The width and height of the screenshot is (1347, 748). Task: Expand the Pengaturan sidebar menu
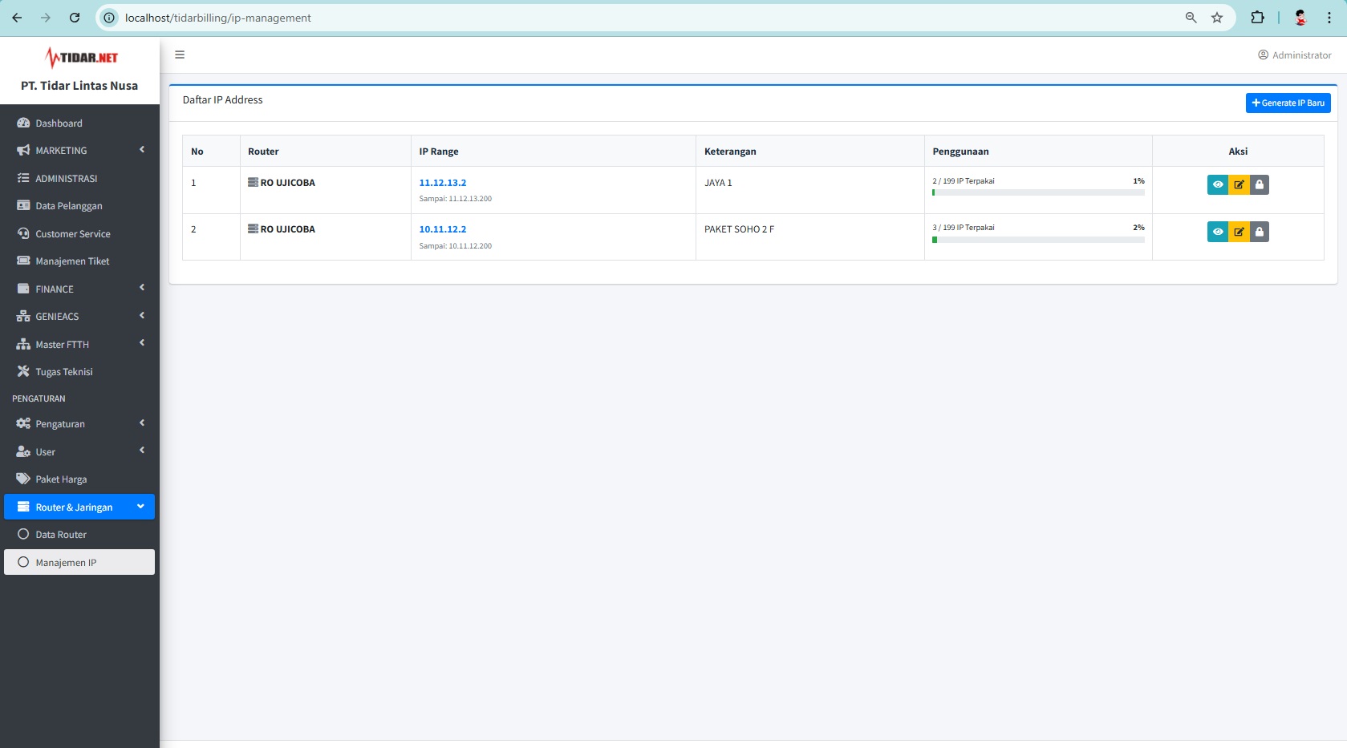pyautogui.click(x=79, y=424)
